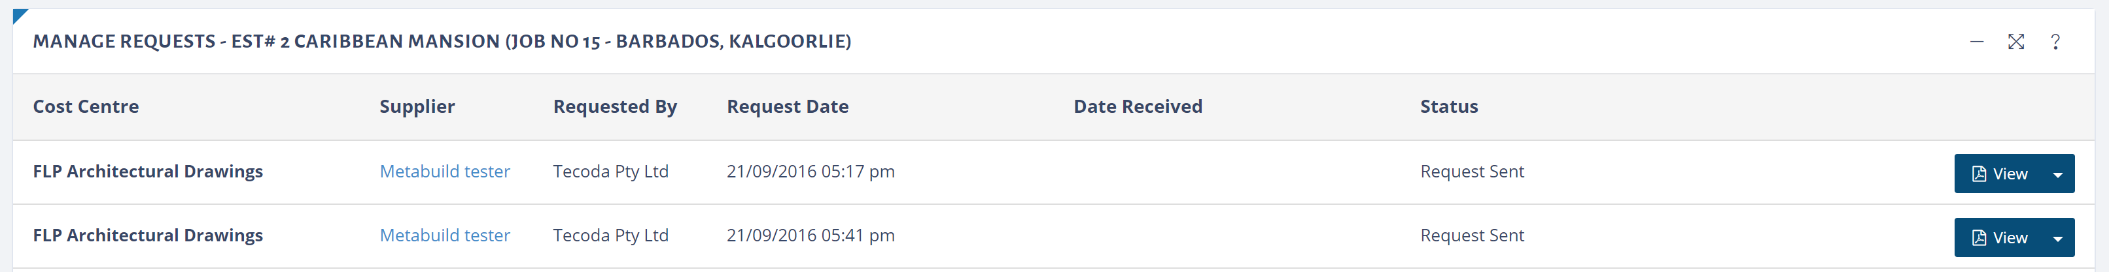Select the first FLP Architectural Drawings row
Viewport: 2109px width, 272px height.
pos(147,172)
